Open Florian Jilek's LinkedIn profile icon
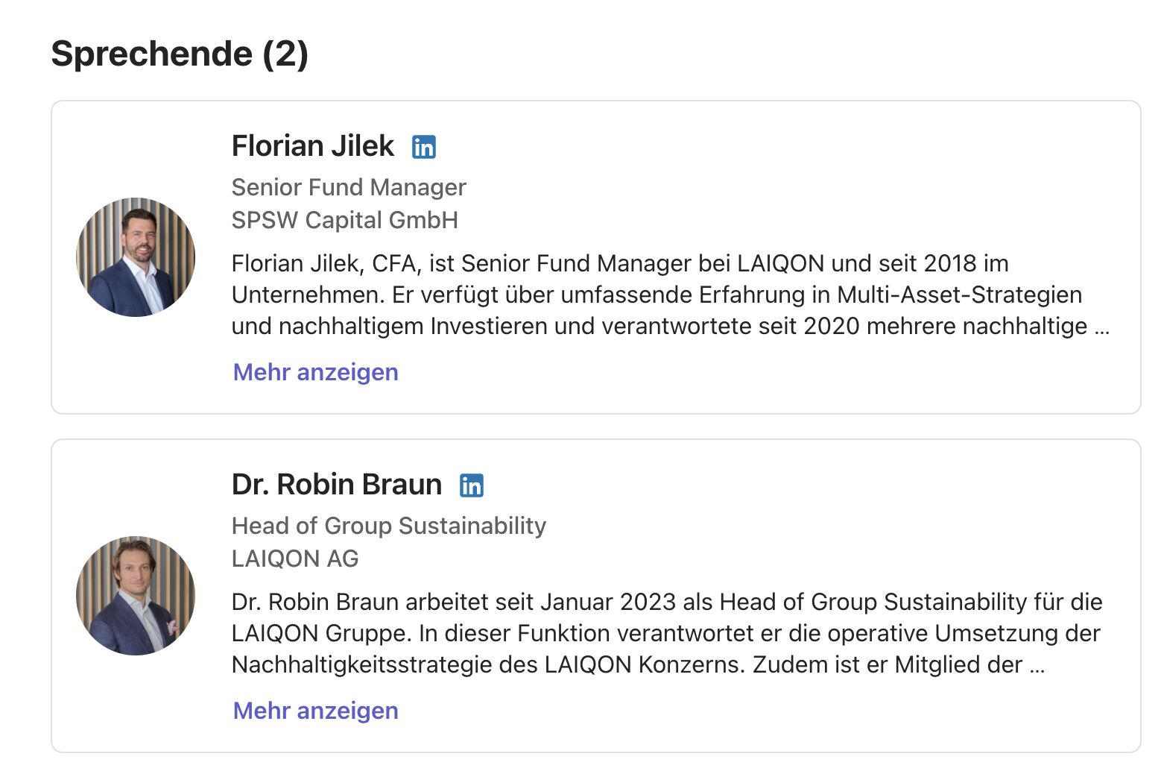The width and height of the screenshot is (1161, 774). (x=424, y=147)
